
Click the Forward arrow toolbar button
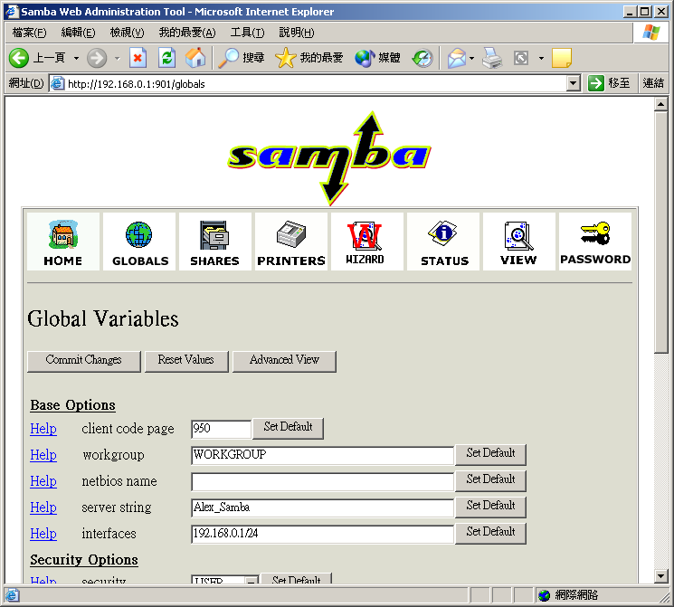point(97,58)
